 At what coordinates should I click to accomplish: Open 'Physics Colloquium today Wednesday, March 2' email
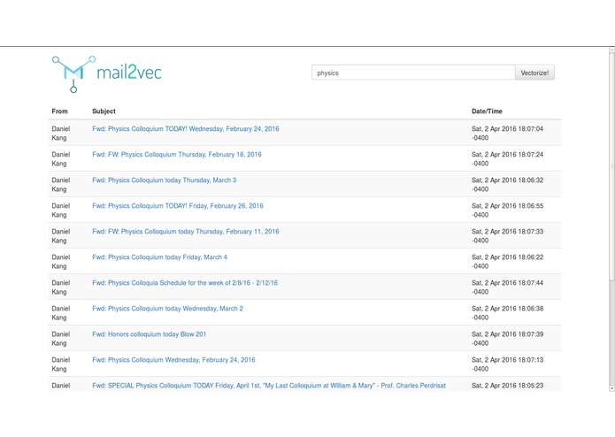[167, 309]
